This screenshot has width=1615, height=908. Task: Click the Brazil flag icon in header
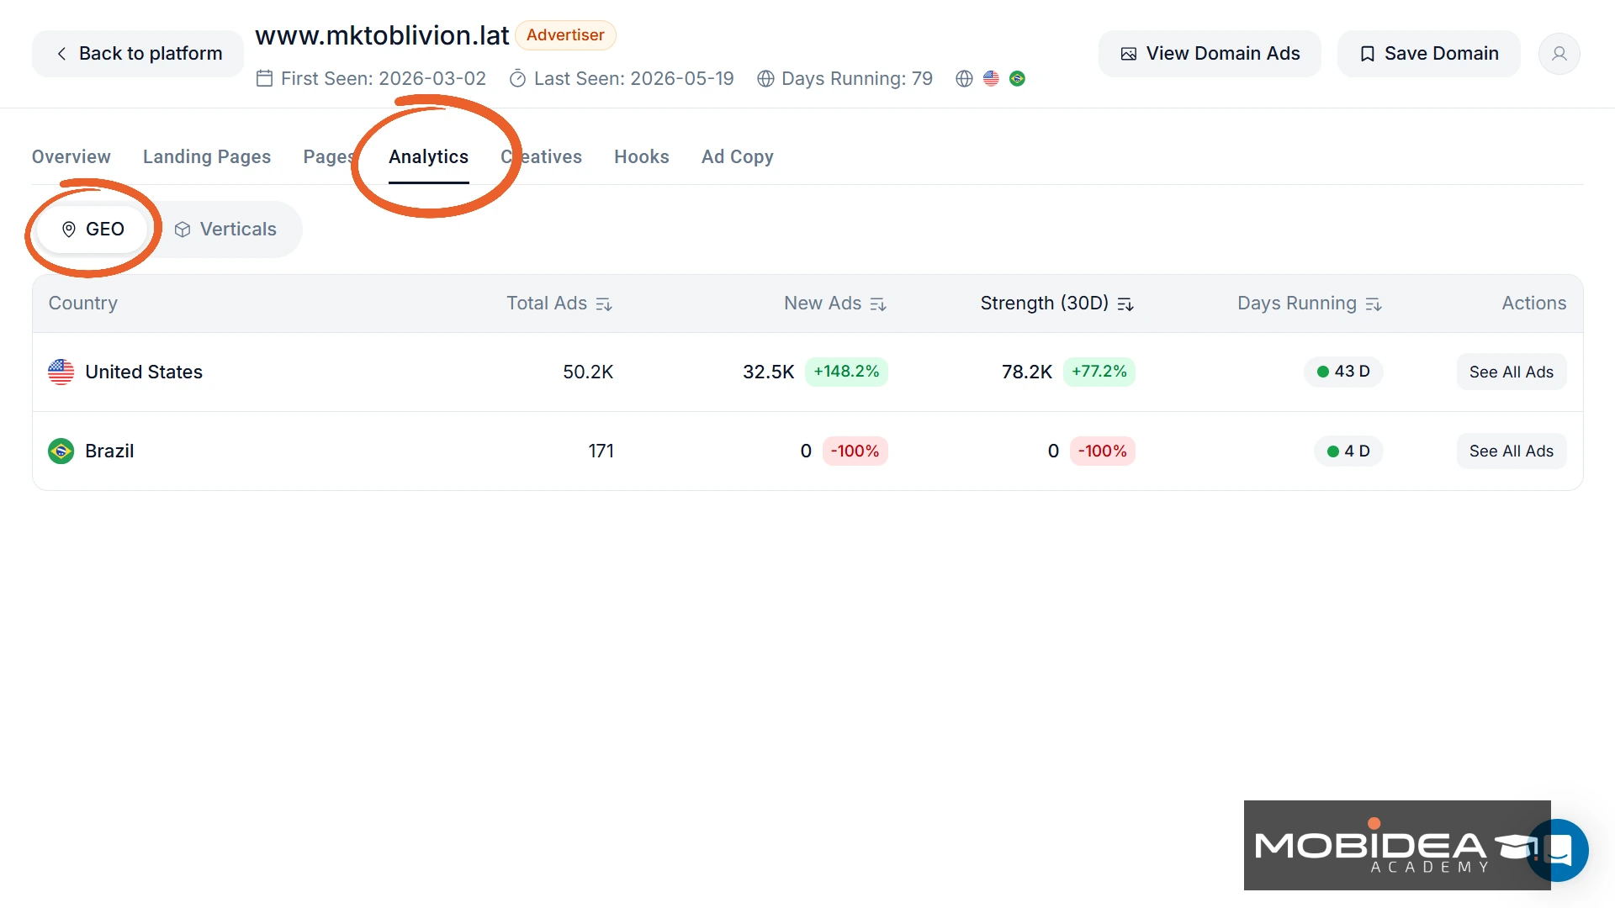[1017, 78]
